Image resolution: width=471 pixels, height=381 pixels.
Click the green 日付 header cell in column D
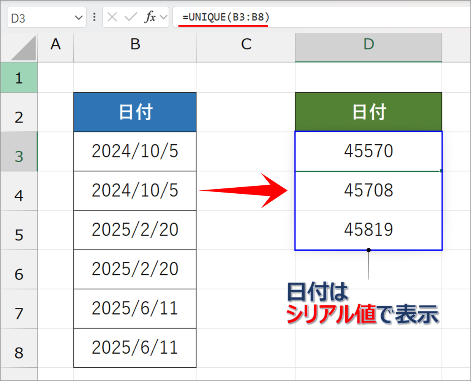(368, 112)
